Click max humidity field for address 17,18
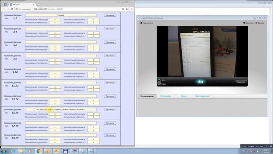273x154 pixels. click(94, 127)
